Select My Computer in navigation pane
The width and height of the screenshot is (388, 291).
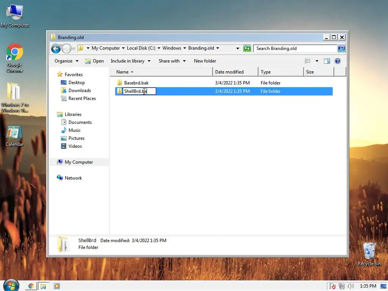pyautogui.click(x=79, y=162)
